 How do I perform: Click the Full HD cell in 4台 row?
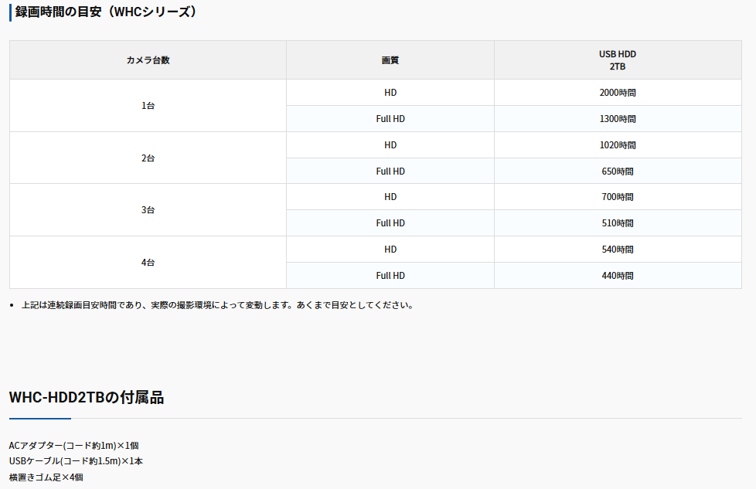point(390,276)
